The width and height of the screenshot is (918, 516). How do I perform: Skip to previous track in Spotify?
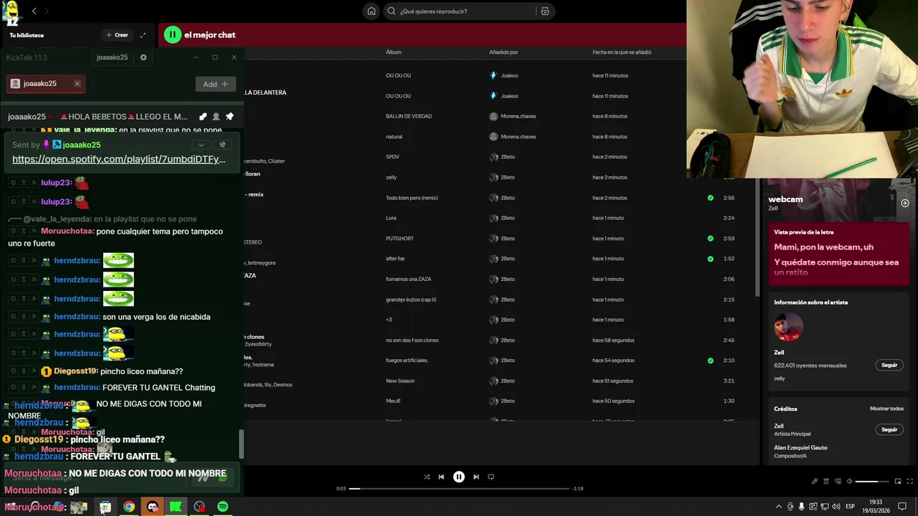click(x=441, y=477)
